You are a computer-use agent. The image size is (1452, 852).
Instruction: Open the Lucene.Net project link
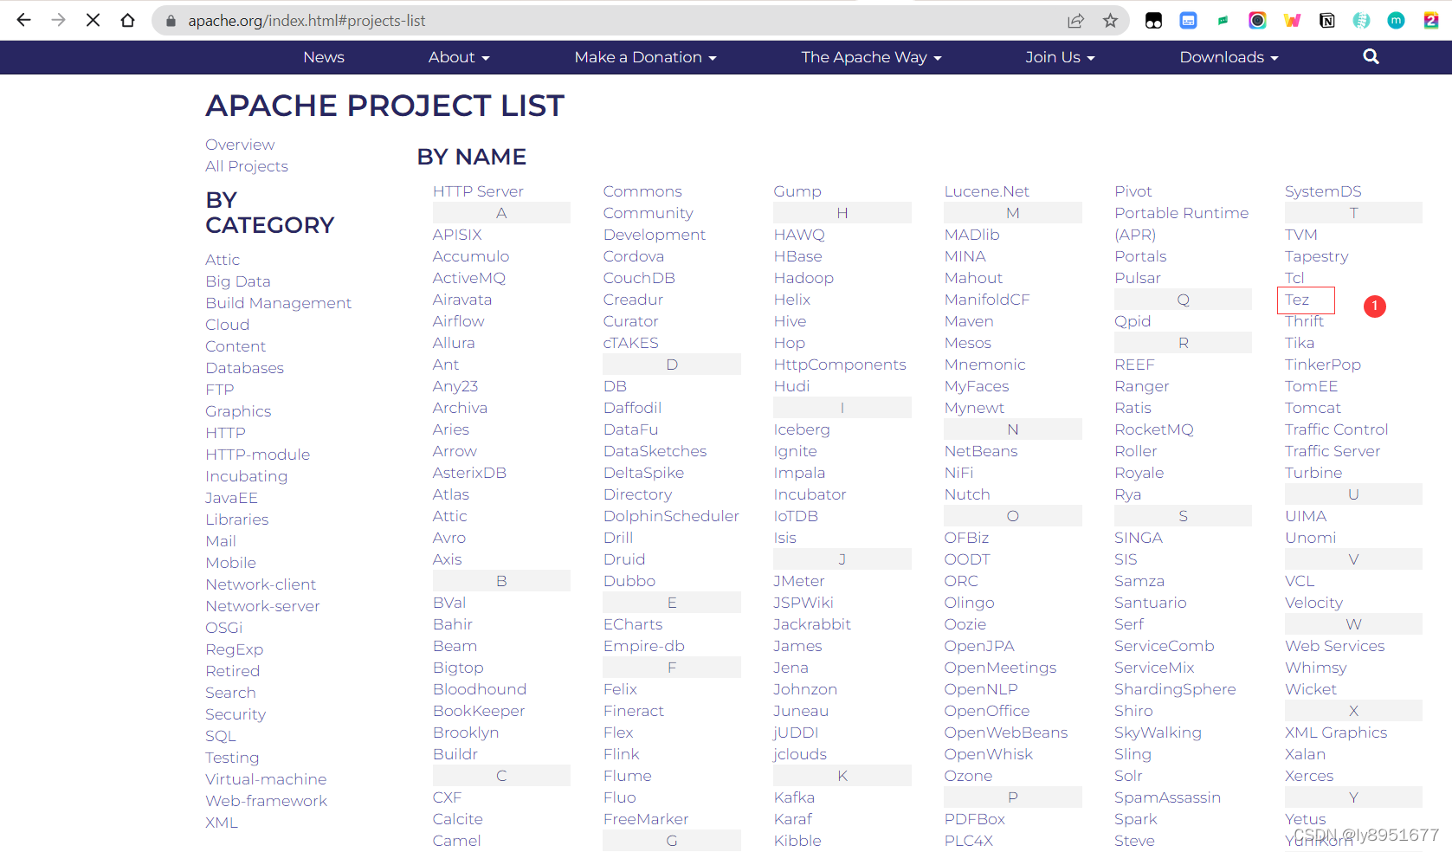pos(987,191)
